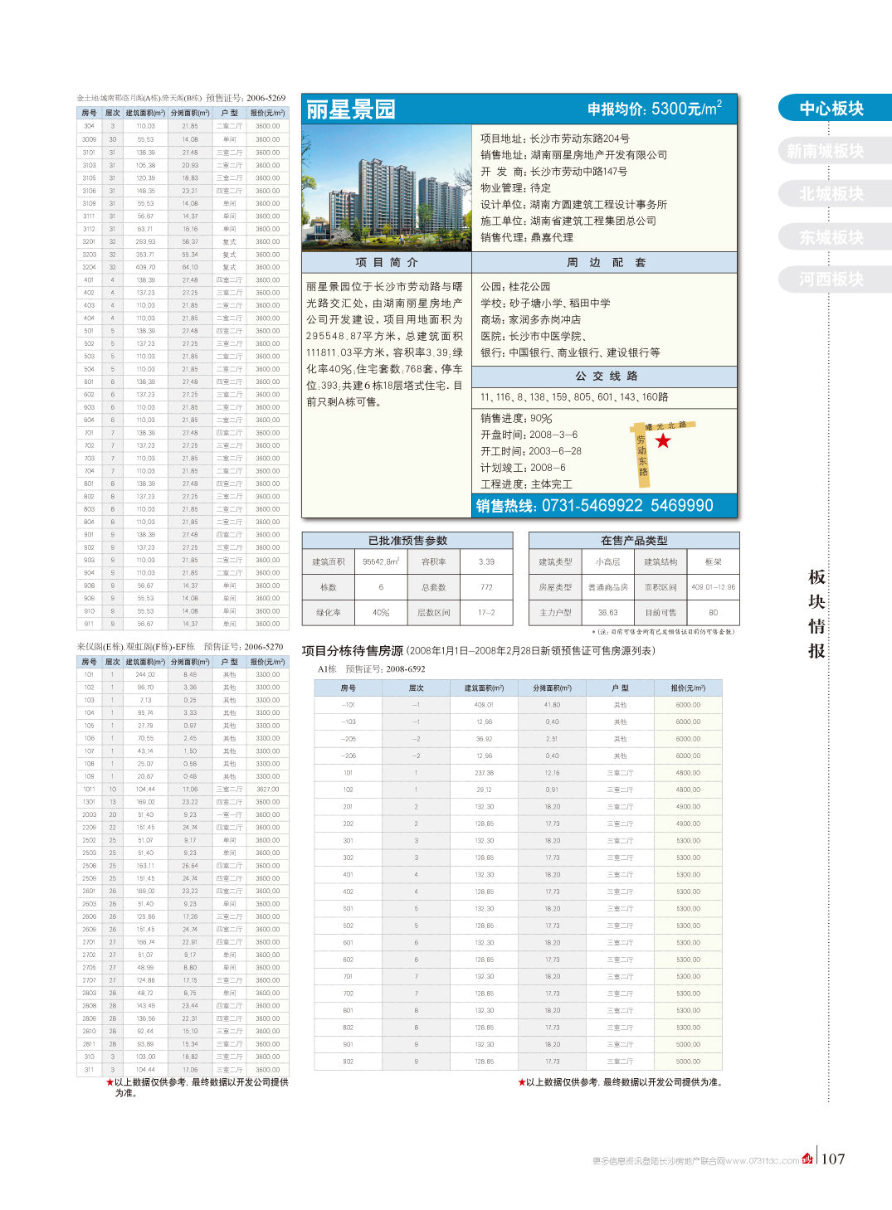The width and height of the screenshot is (892, 1210).
Task: Select the 申报均价: 5300元/m² price label
Action: coord(655,109)
